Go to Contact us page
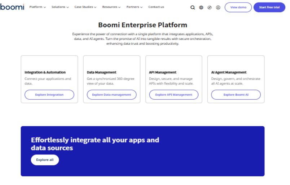This screenshot has height=185, width=290. [x=156, y=7]
